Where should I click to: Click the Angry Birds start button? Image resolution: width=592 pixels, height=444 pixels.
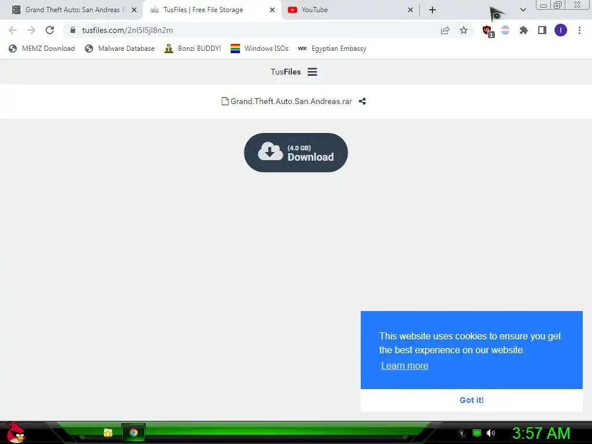16,432
